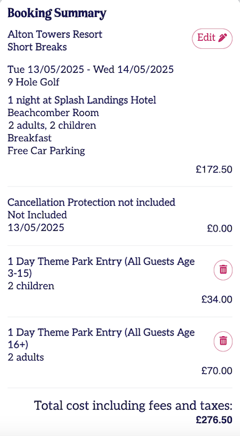240x436 pixels.
Task: Click the Alton Towers Resort title
Action: click(55, 35)
